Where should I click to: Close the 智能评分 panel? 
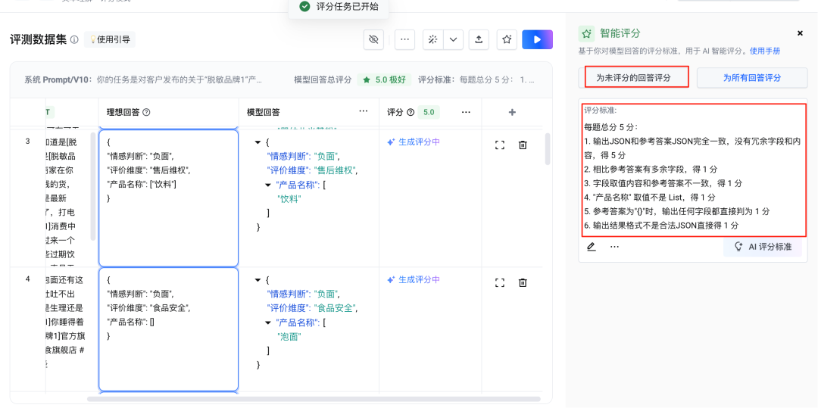coord(800,33)
